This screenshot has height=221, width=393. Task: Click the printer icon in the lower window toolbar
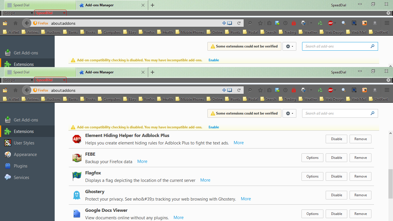point(303,90)
